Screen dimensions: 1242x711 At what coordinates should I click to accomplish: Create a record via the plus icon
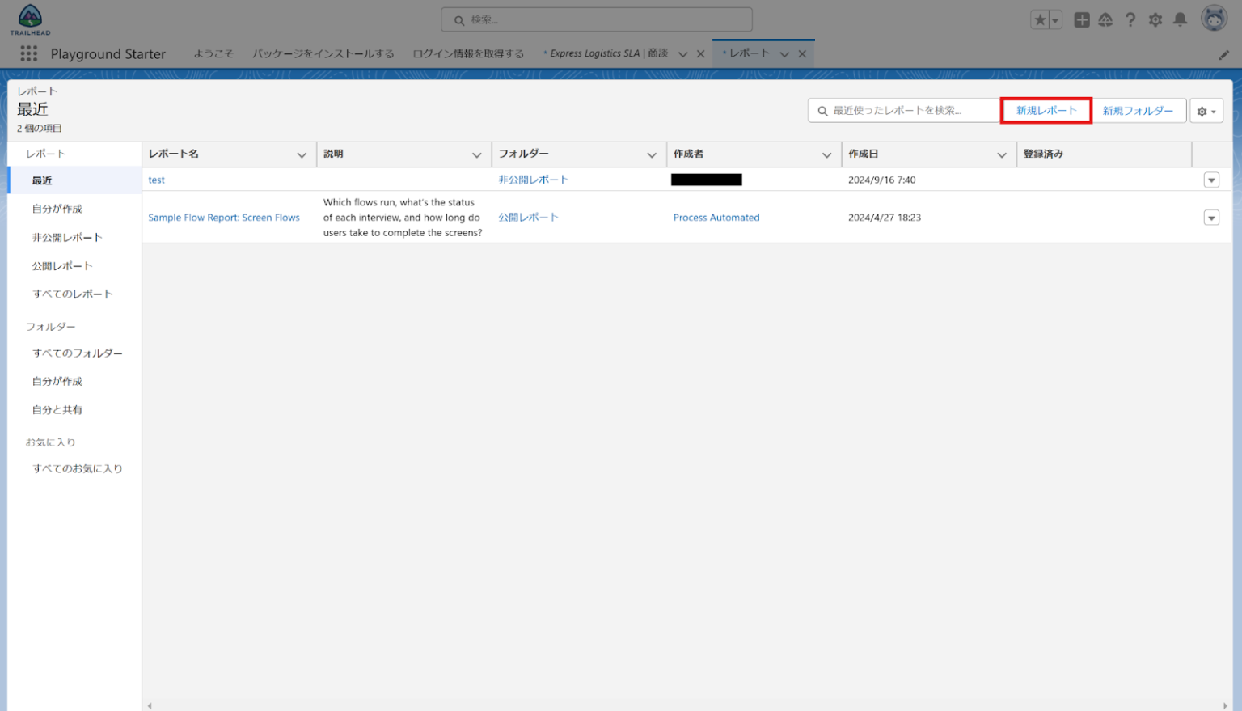pos(1081,19)
